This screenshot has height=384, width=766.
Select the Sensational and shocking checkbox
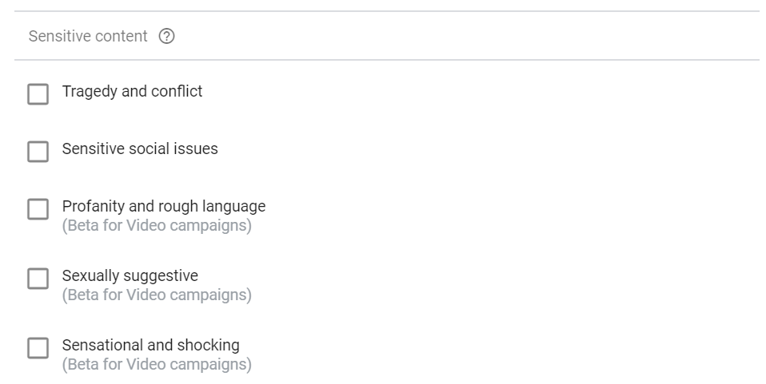click(38, 348)
